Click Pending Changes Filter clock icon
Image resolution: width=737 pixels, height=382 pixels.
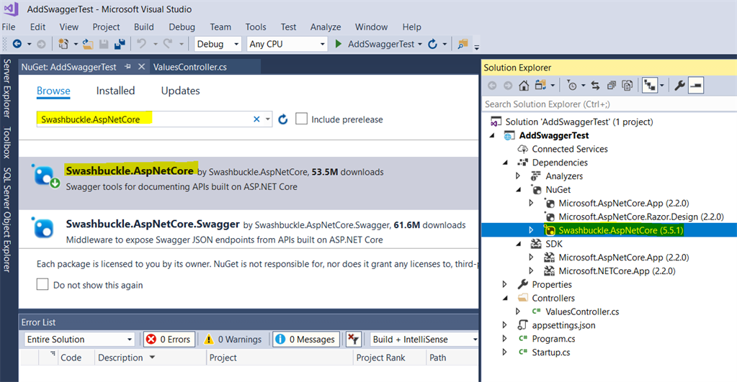(571, 86)
